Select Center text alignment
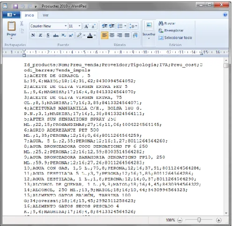This screenshot has width=232, height=226. coord(112,35)
